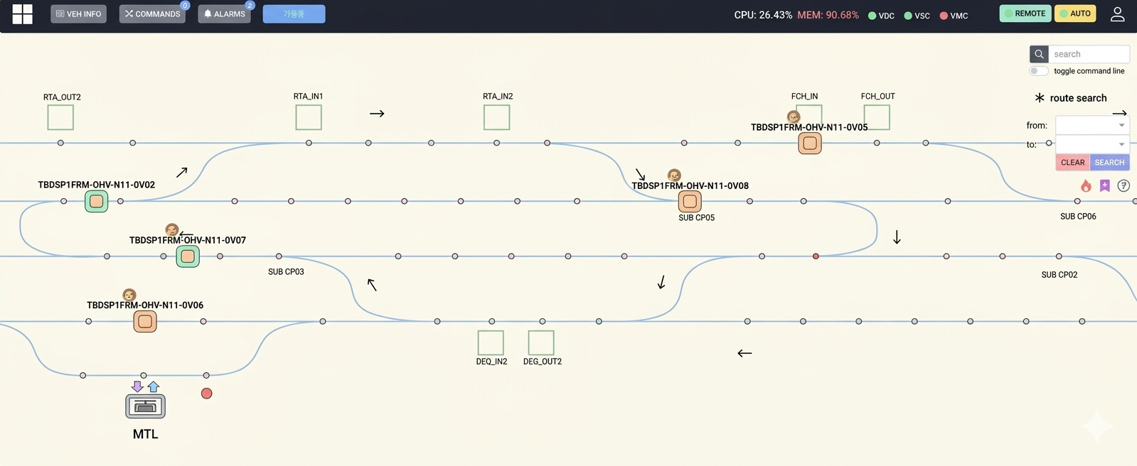The image size is (1137, 466).
Task: Open the ALARMS panel
Action: point(224,13)
